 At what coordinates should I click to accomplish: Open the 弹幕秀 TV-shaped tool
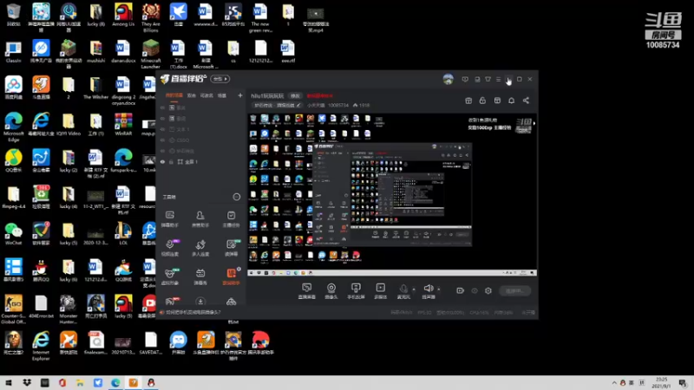click(x=200, y=276)
